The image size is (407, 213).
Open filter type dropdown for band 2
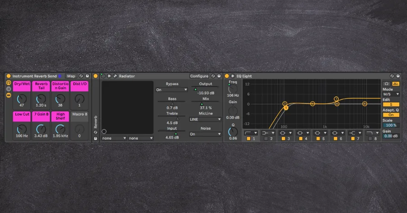click(x=268, y=133)
